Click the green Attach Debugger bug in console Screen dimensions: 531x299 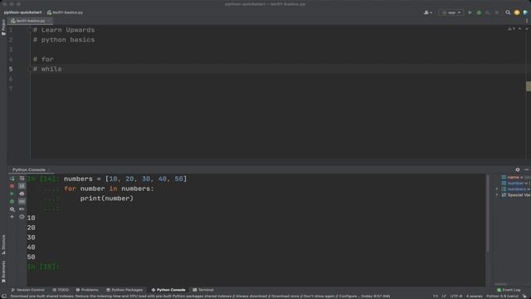pos(12,202)
